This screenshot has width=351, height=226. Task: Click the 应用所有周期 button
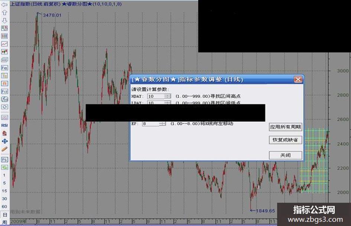click(285, 127)
